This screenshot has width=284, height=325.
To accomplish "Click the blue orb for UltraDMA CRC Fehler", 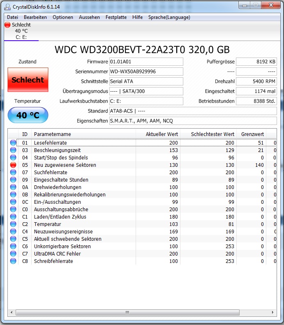I will click(13, 254).
